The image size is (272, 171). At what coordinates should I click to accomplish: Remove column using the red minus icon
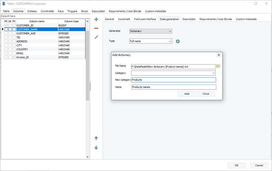coord(96,28)
